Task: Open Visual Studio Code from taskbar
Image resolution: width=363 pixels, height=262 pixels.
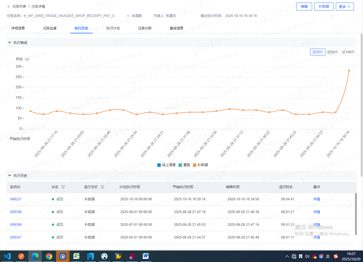Action: click(7, 256)
